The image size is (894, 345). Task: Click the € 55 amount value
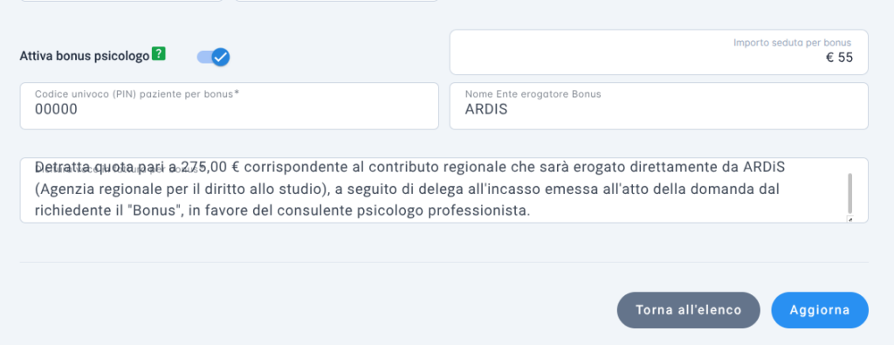[839, 58]
